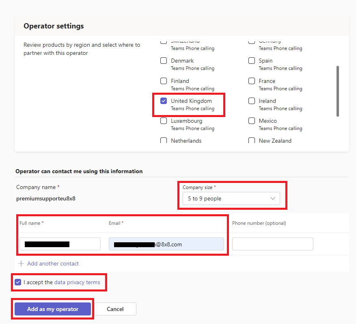The width and height of the screenshot is (356, 324).
Task: Click into the Email input field
Action: coord(166,244)
